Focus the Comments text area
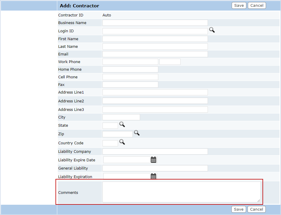 (181, 192)
